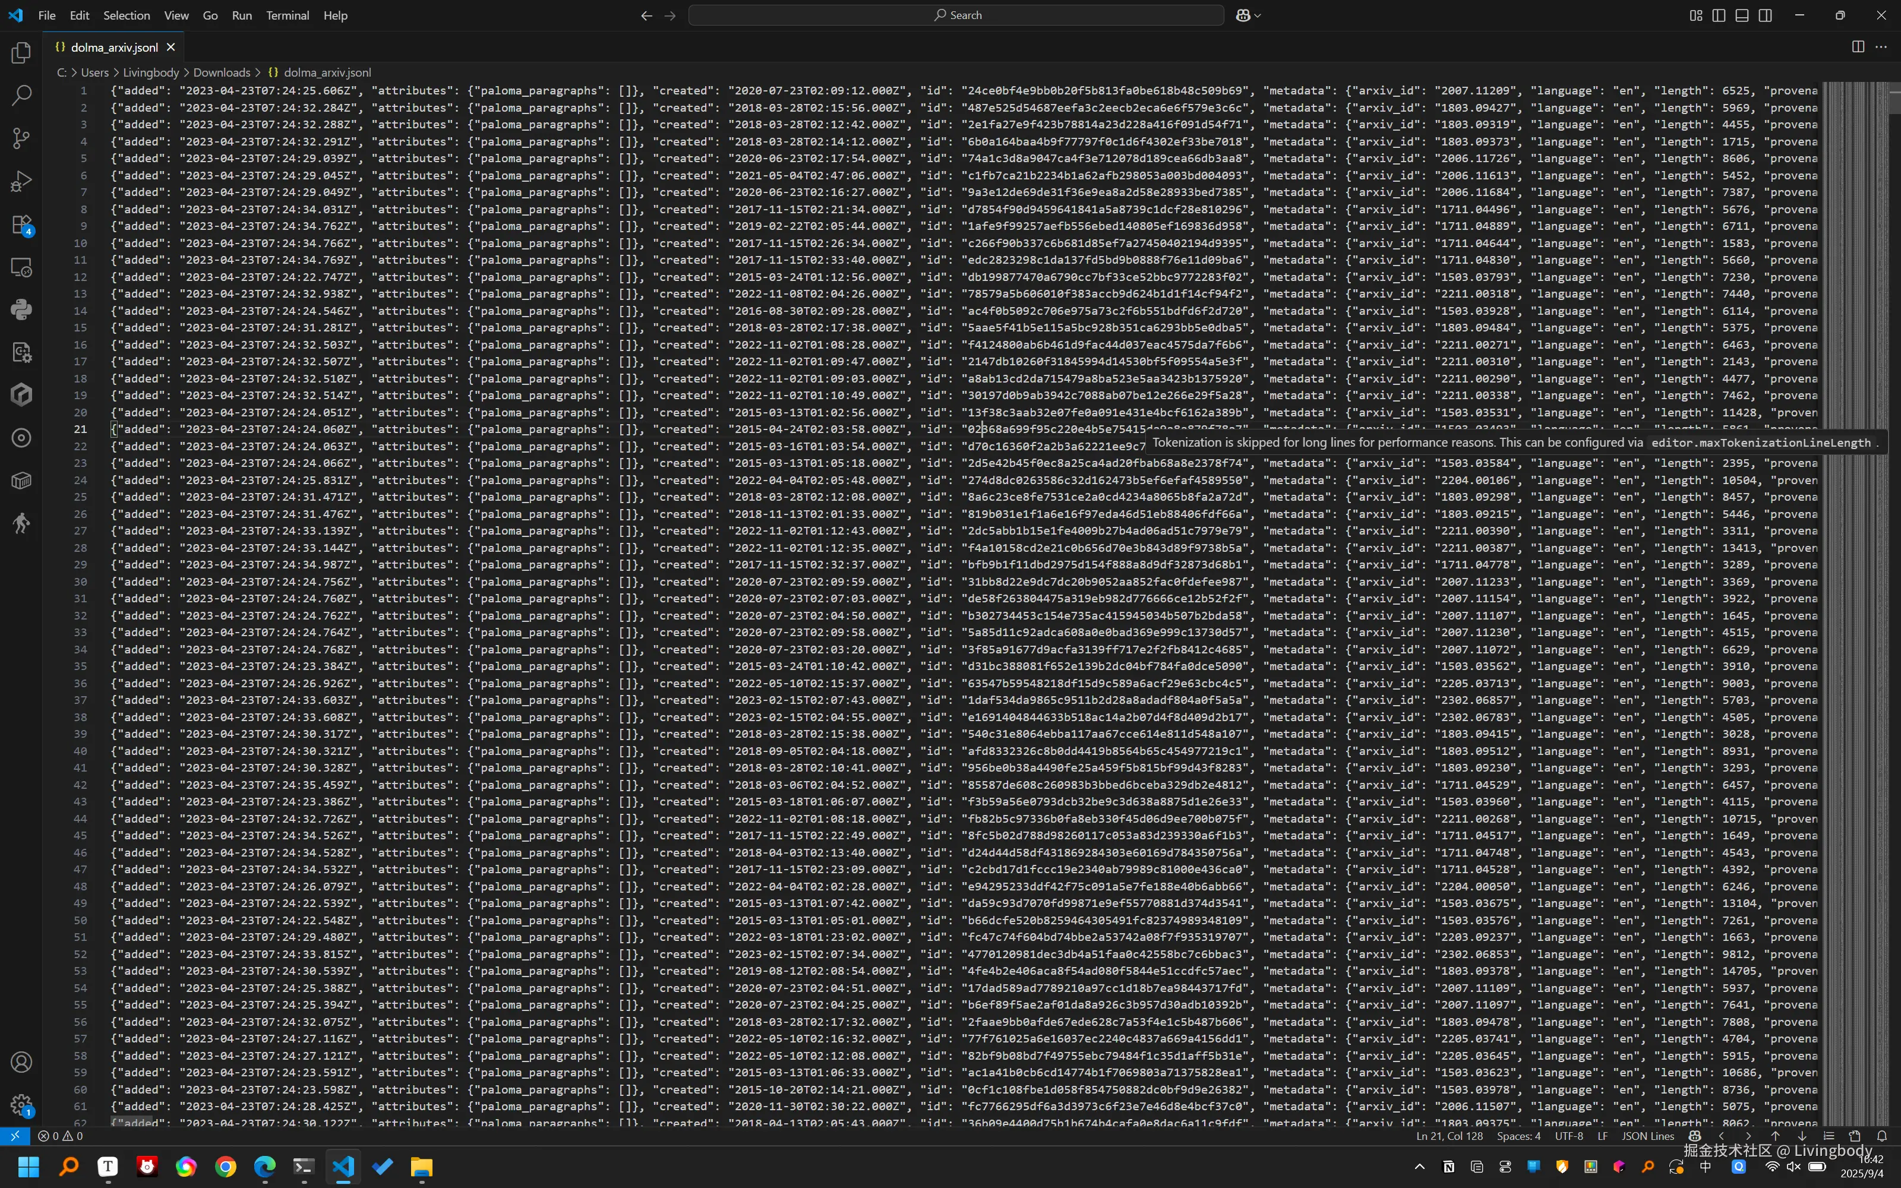Click the notifications bell in status bar

coord(1881,1136)
